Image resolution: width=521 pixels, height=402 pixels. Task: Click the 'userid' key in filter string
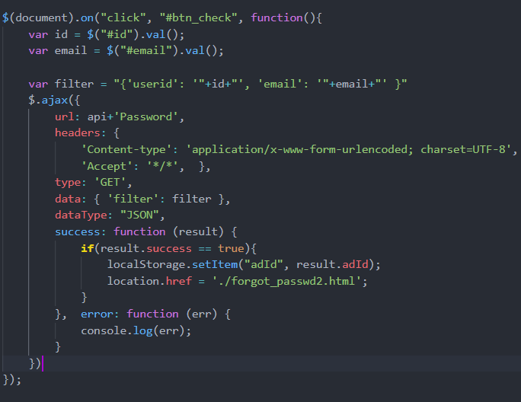[152, 84]
